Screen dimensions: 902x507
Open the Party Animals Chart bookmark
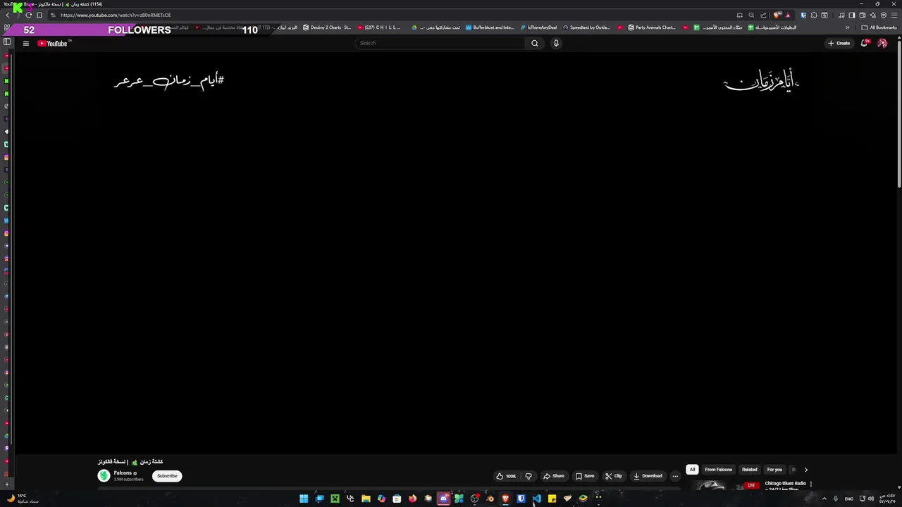click(652, 27)
